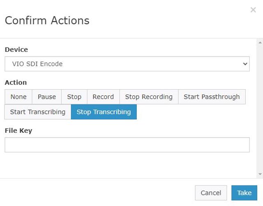This screenshot has width=263, height=206.
Task: Click the Device field label
Action: point(16,49)
